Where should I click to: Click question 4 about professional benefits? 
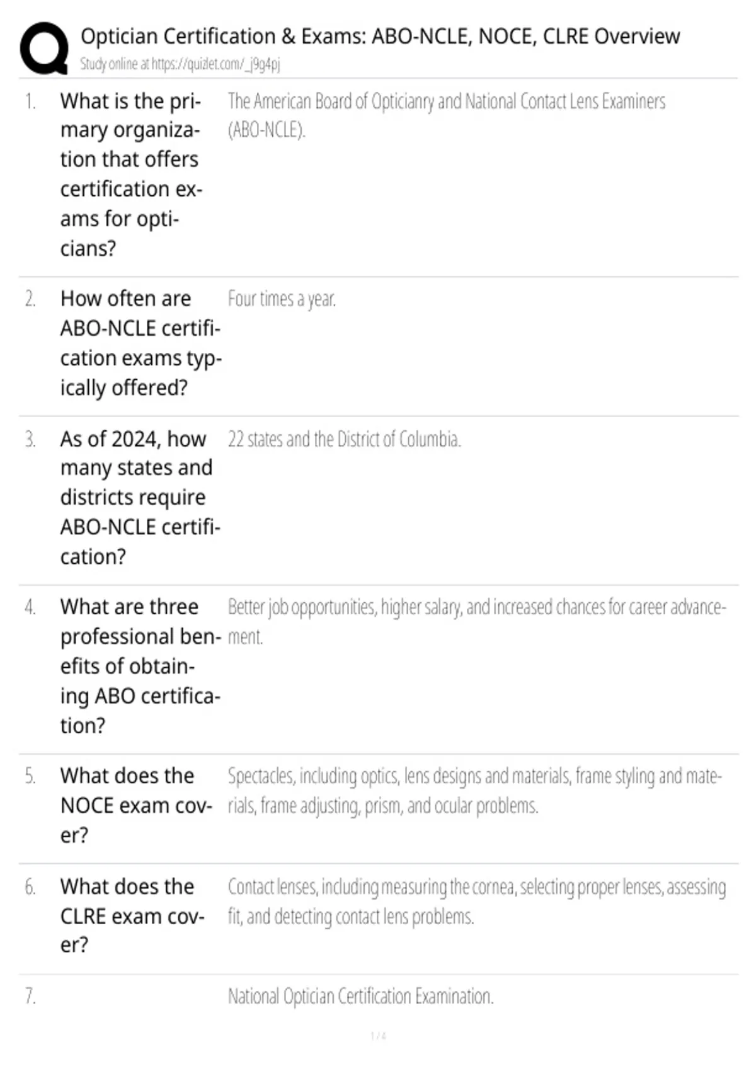click(x=141, y=666)
